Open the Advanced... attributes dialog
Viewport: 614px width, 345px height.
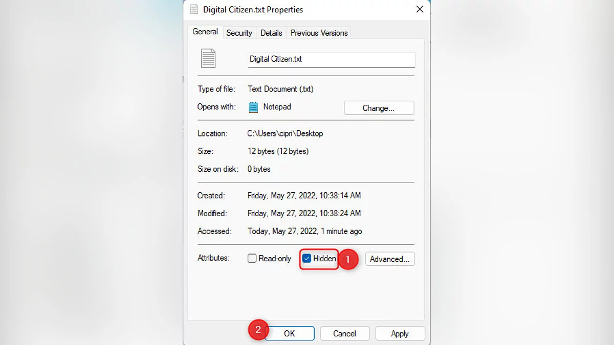pos(389,259)
